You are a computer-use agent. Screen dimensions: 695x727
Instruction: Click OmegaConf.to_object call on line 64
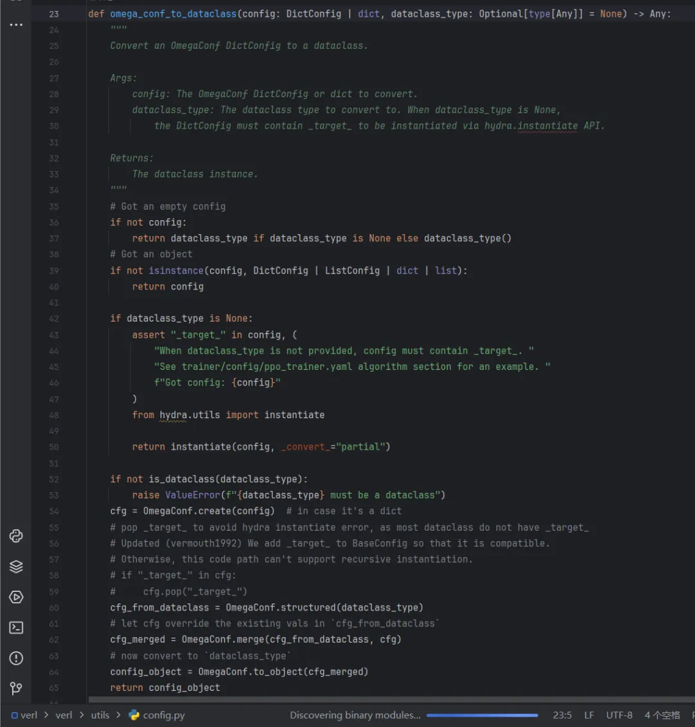pos(283,672)
